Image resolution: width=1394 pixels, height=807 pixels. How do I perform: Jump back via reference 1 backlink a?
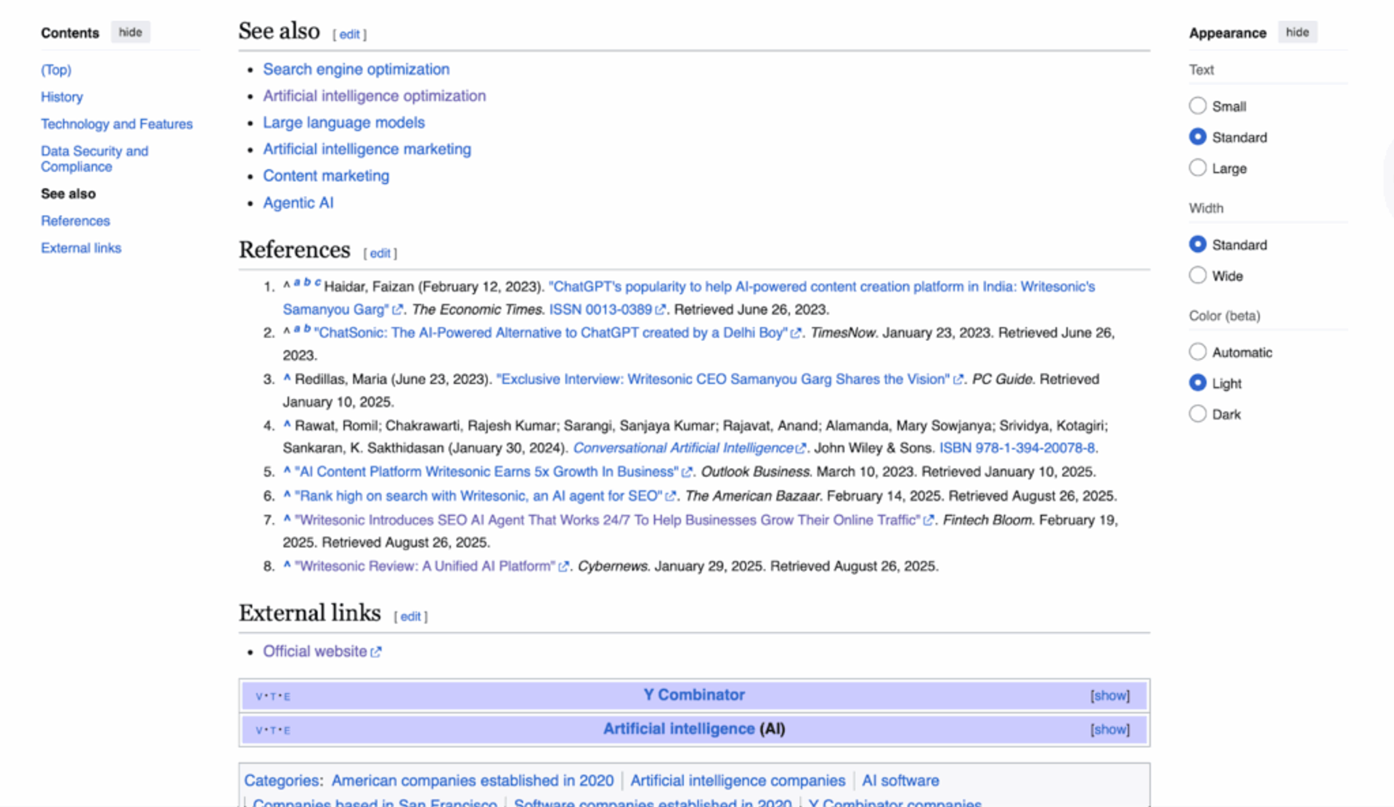pyautogui.click(x=297, y=282)
